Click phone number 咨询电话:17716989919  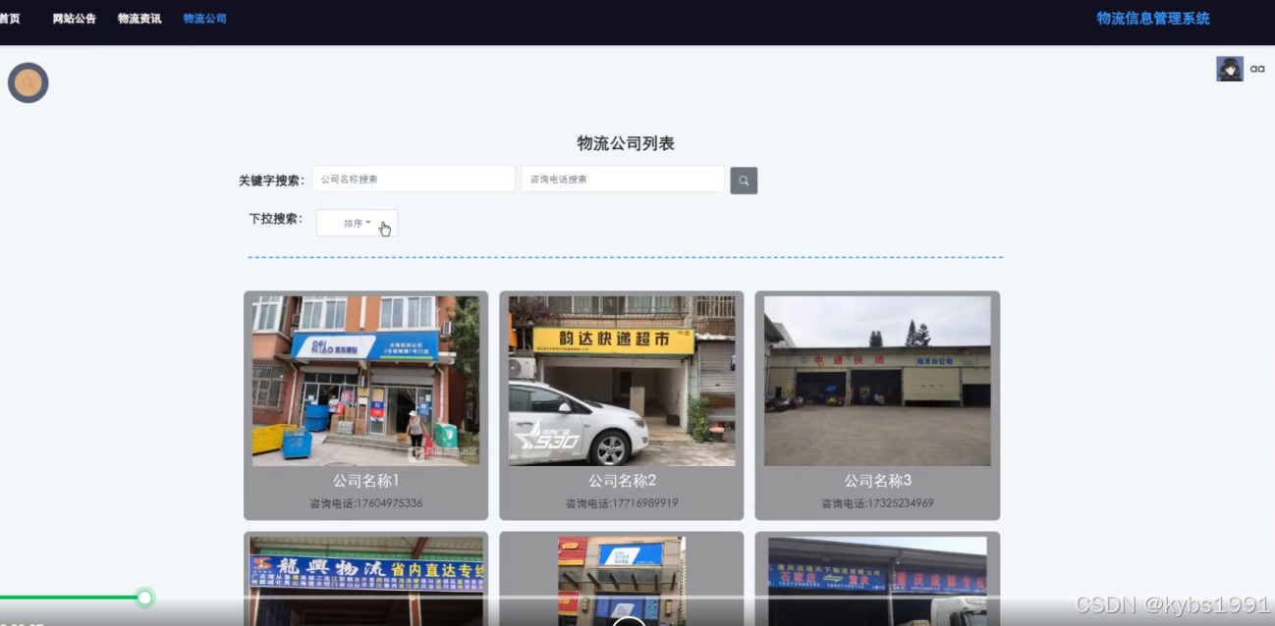click(x=622, y=503)
